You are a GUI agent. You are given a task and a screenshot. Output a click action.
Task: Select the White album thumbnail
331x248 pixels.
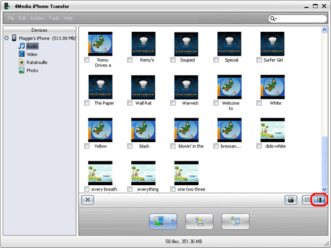coord(273,87)
